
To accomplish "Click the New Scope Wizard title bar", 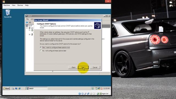I will click(68, 20).
